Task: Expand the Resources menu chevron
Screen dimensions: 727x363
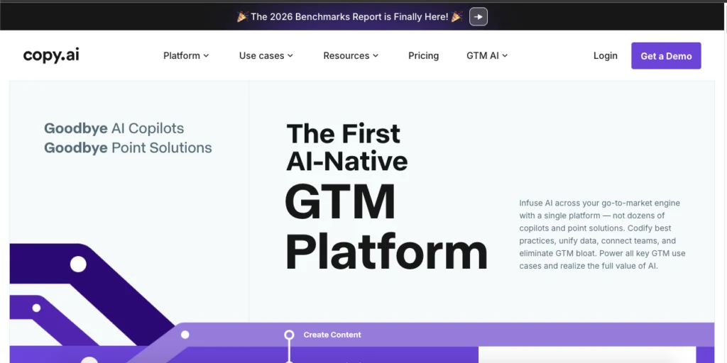Action: pyautogui.click(x=376, y=55)
